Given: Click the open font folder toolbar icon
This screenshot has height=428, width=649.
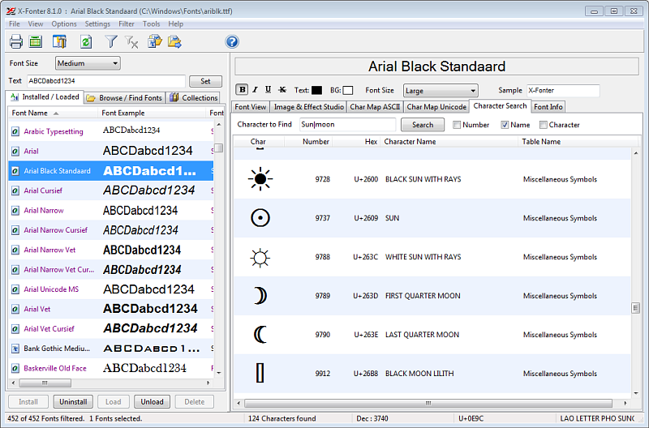Looking at the screenshot, I should [174, 41].
